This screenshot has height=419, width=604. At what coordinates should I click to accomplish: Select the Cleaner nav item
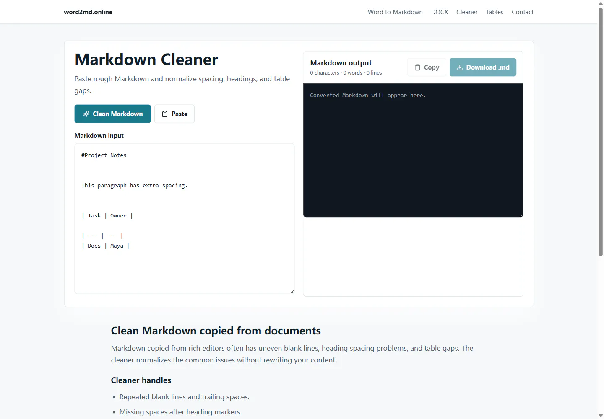pos(467,12)
